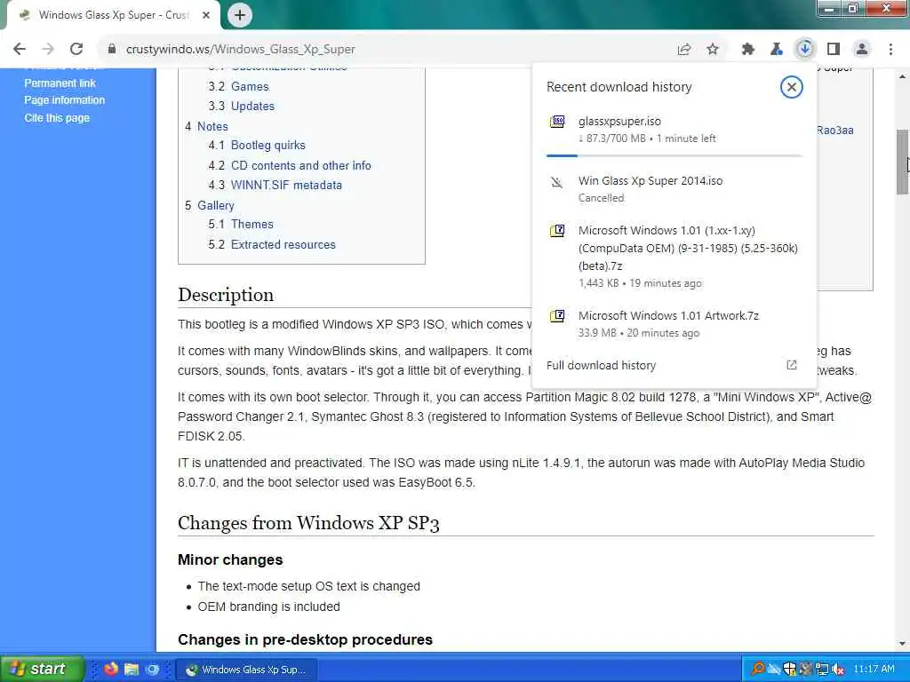Jump to 4 Notes contents entry
Screen dimensions: 910x682
point(206,126)
